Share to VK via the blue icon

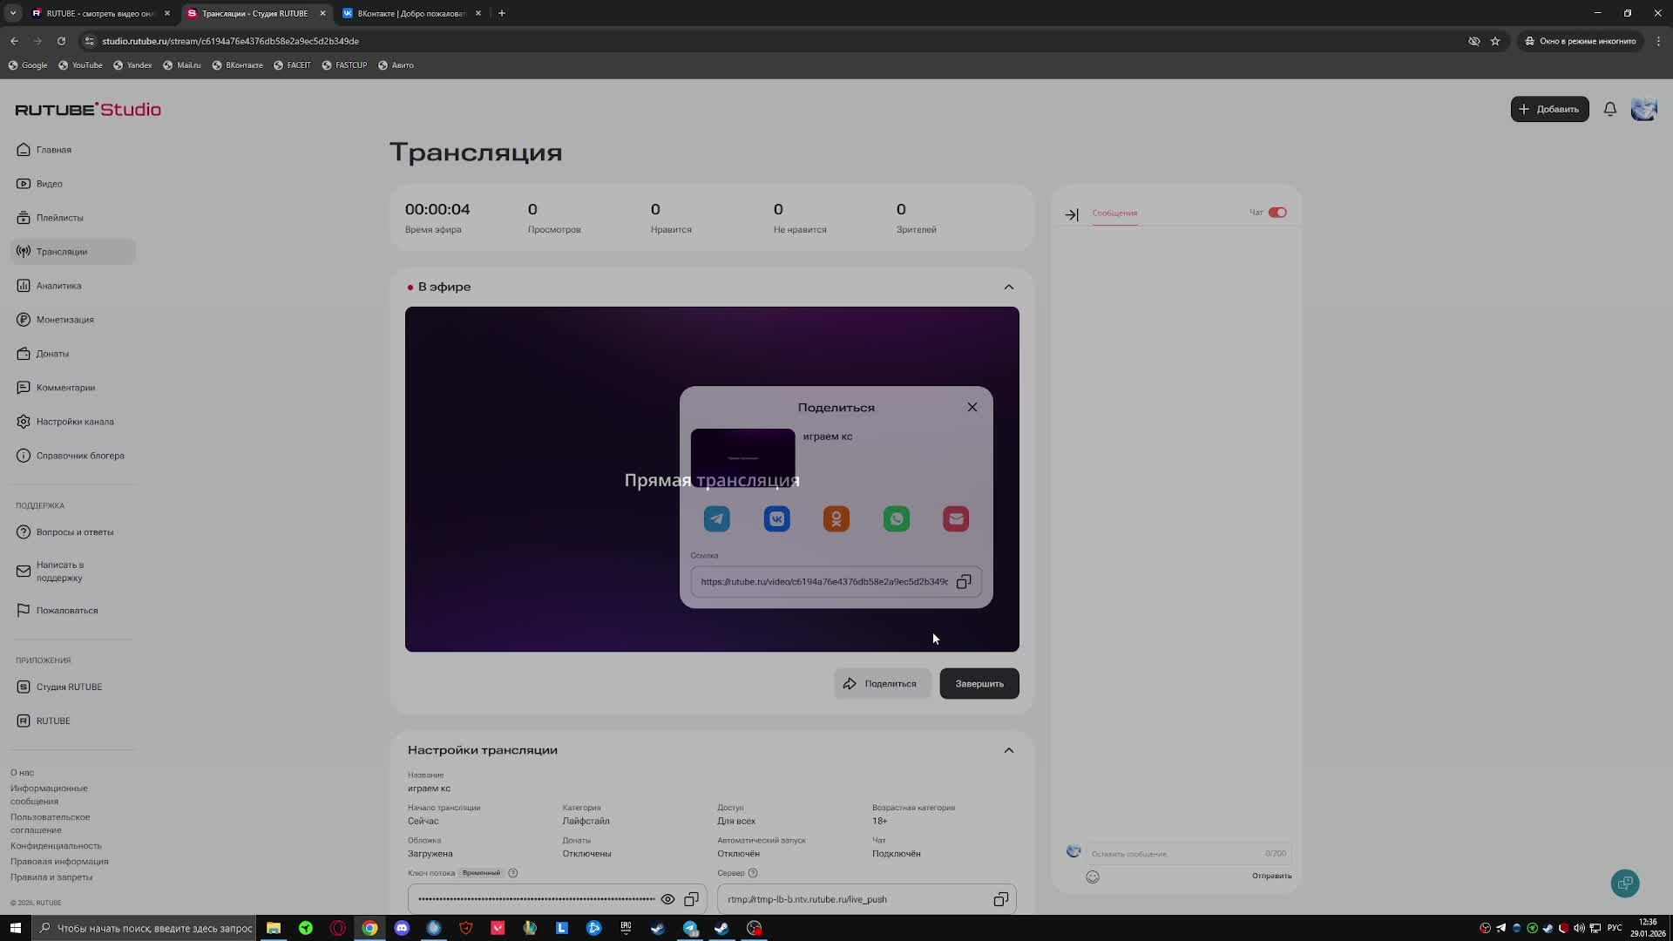pos(776,519)
